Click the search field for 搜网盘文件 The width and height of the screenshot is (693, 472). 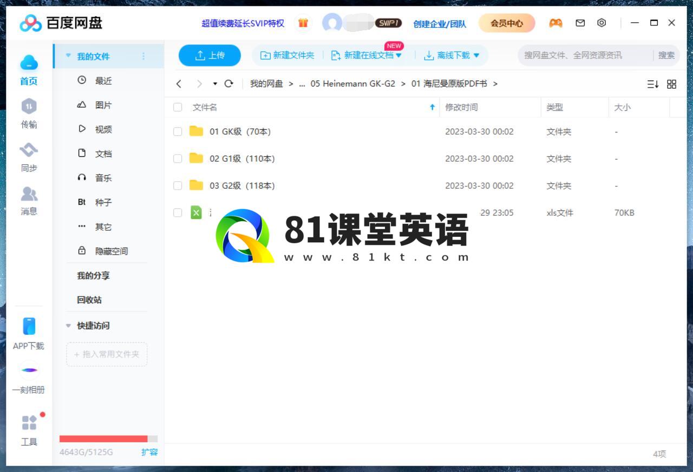pyautogui.click(x=585, y=55)
